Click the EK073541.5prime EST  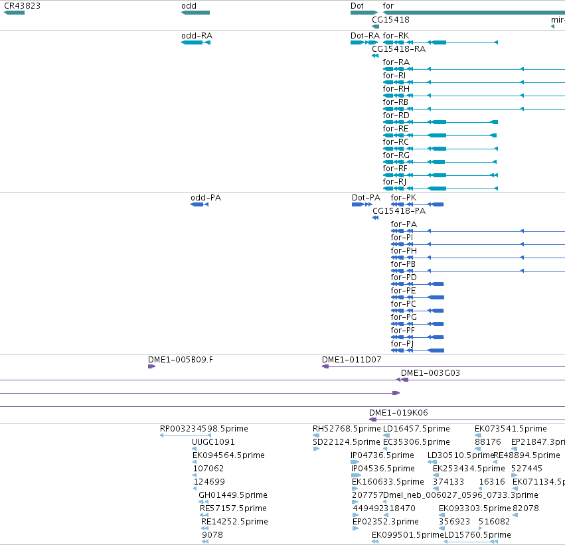tap(478, 435)
